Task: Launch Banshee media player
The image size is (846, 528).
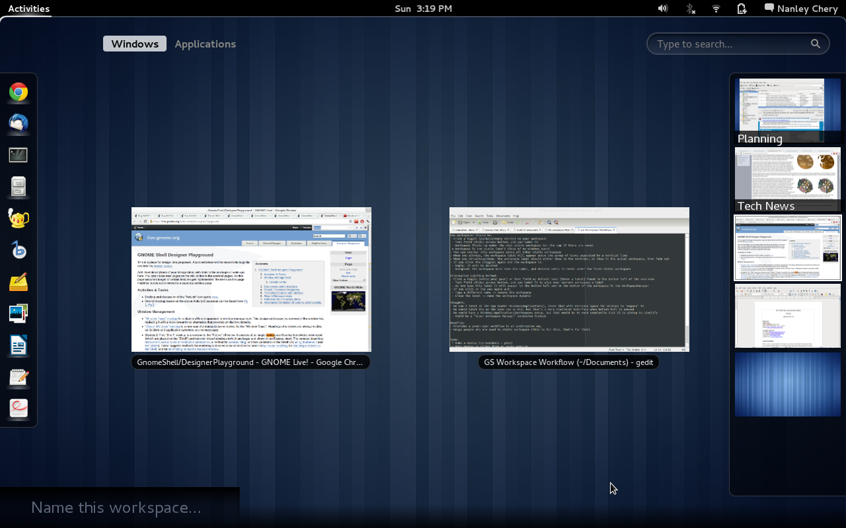Action: pyautogui.click(x=18, y=249)
